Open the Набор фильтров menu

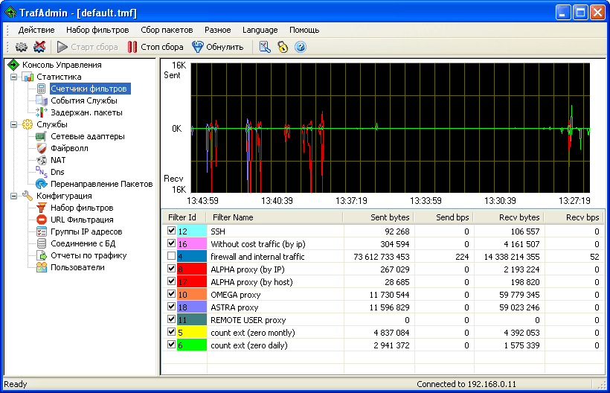(x=97, y=30)
